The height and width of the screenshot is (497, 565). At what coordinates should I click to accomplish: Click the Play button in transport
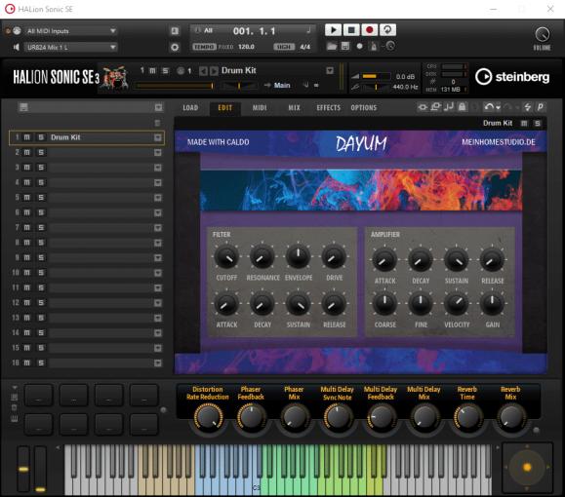click(333, 30)
